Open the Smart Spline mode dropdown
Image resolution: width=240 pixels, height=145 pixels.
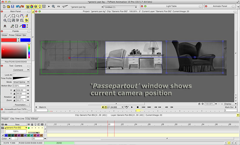coord(21,82)
